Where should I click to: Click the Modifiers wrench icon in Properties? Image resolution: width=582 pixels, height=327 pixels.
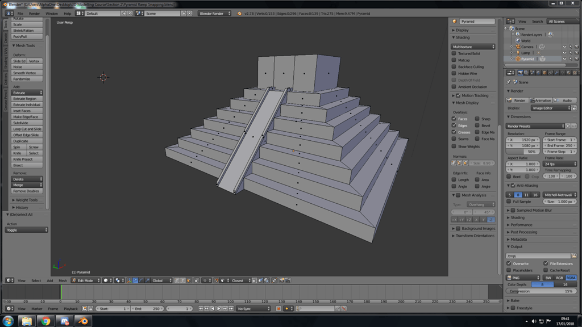(556, 73)
